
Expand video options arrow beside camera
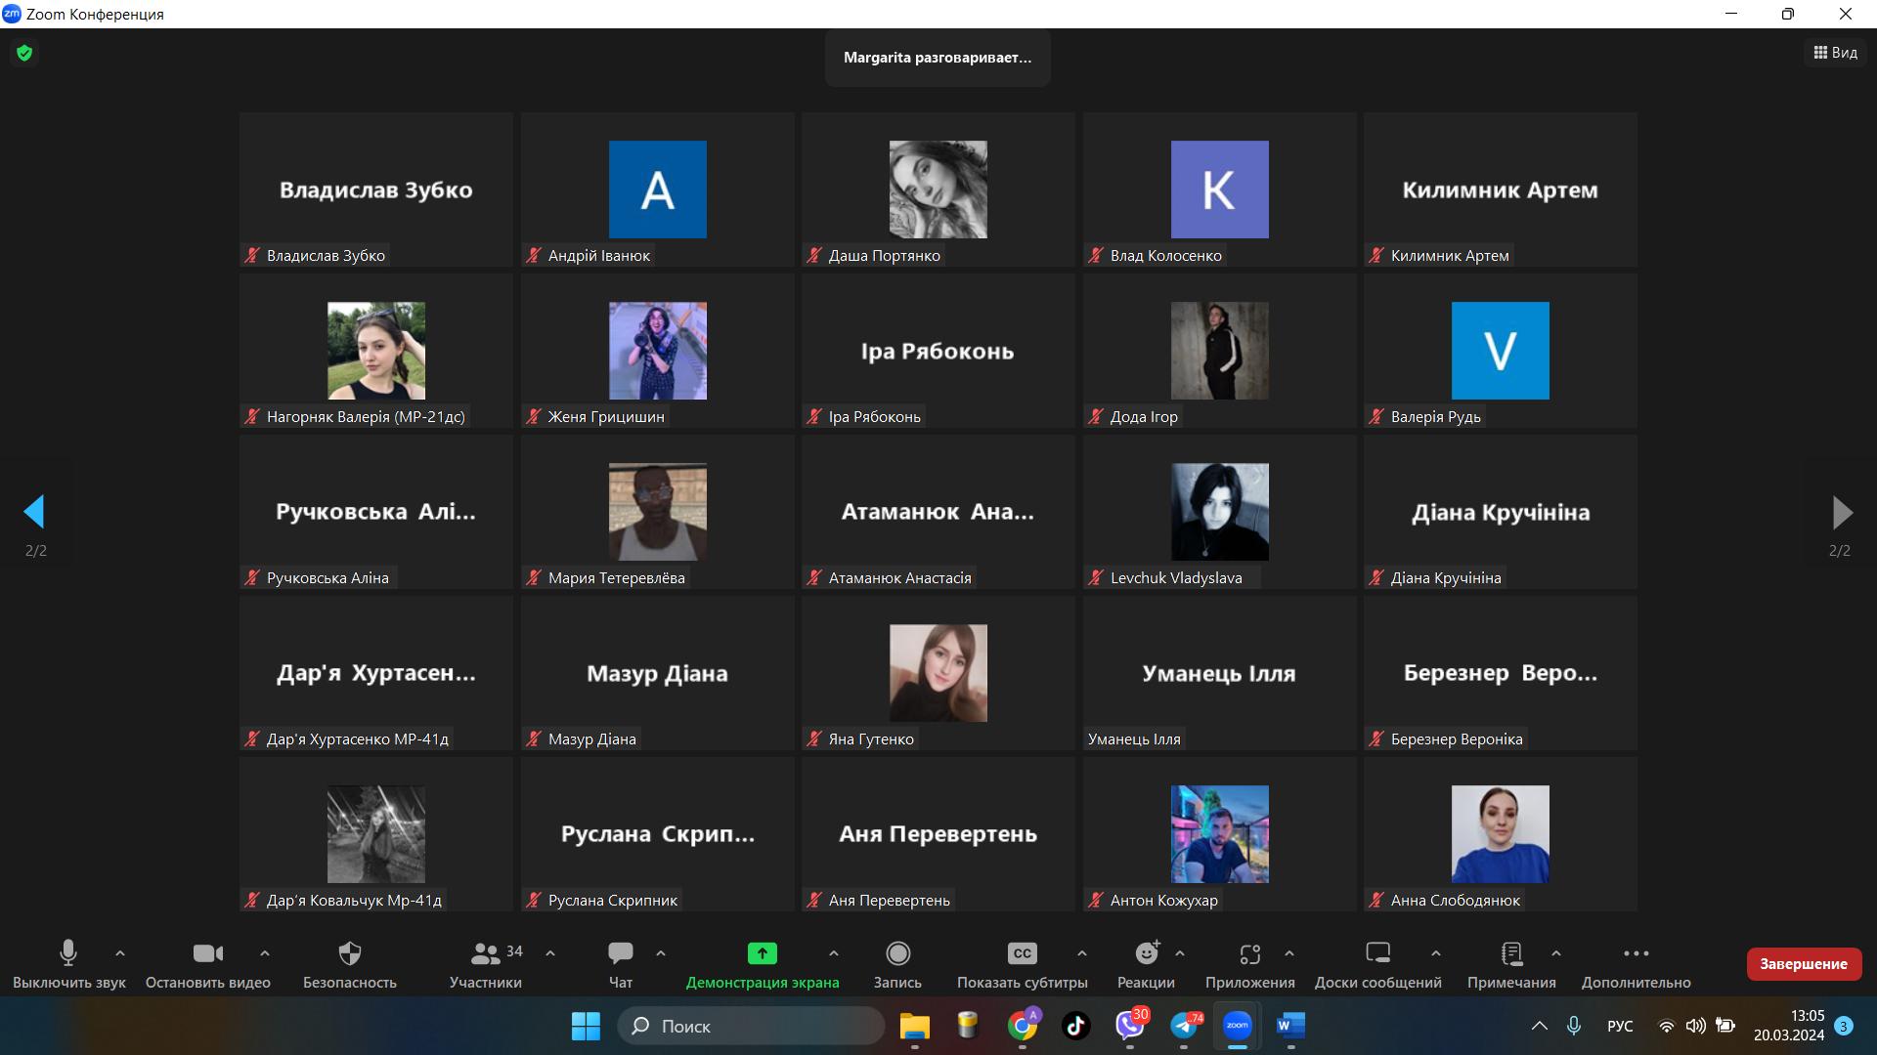click(x=265, y=952)
